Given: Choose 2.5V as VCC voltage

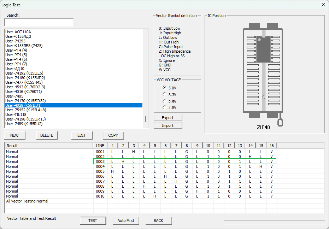Looking at the screenshot, I should point(164,101).
